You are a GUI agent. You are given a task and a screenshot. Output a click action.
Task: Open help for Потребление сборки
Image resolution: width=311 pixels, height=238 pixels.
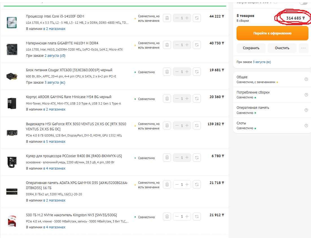tap(306, 95)
